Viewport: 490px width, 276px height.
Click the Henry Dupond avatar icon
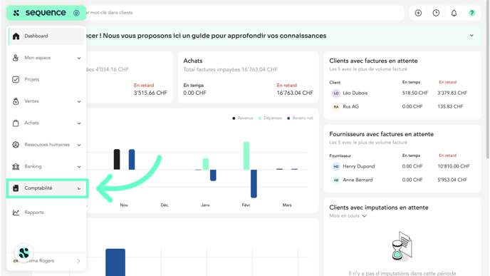tap(336, 166)
